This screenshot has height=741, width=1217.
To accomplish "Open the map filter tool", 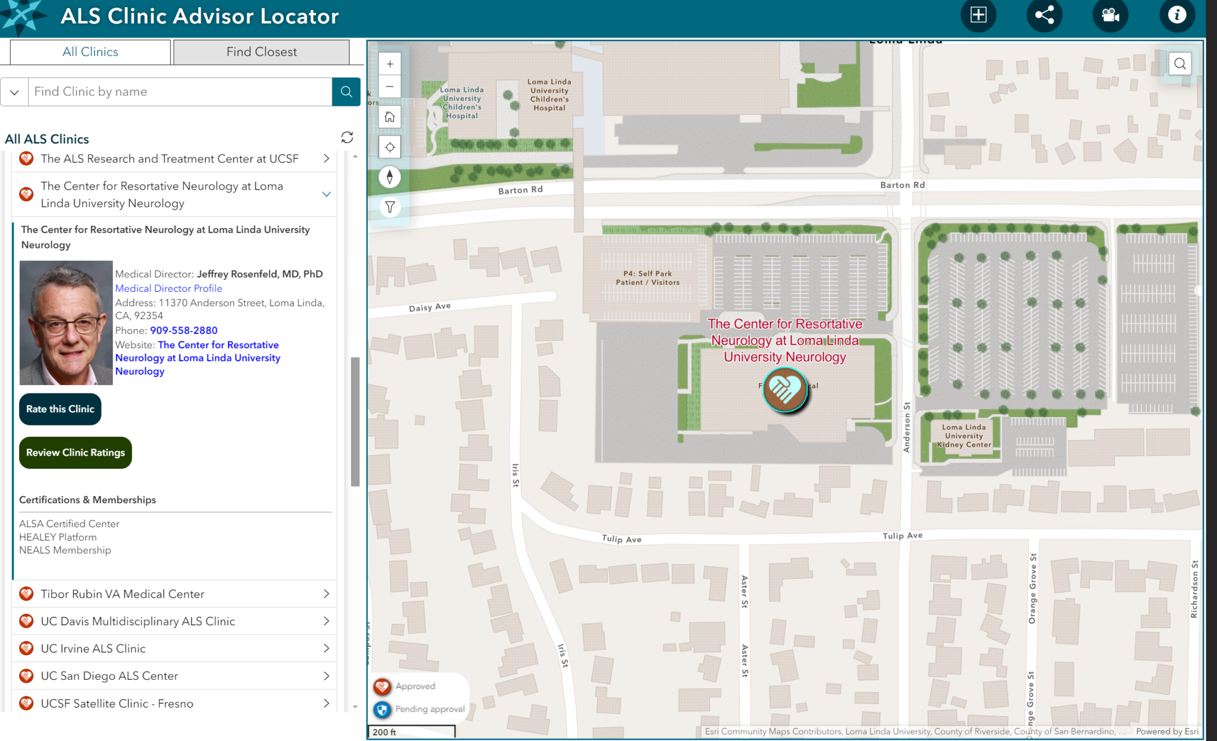I will pyautogui.click(x=390, y=207).
